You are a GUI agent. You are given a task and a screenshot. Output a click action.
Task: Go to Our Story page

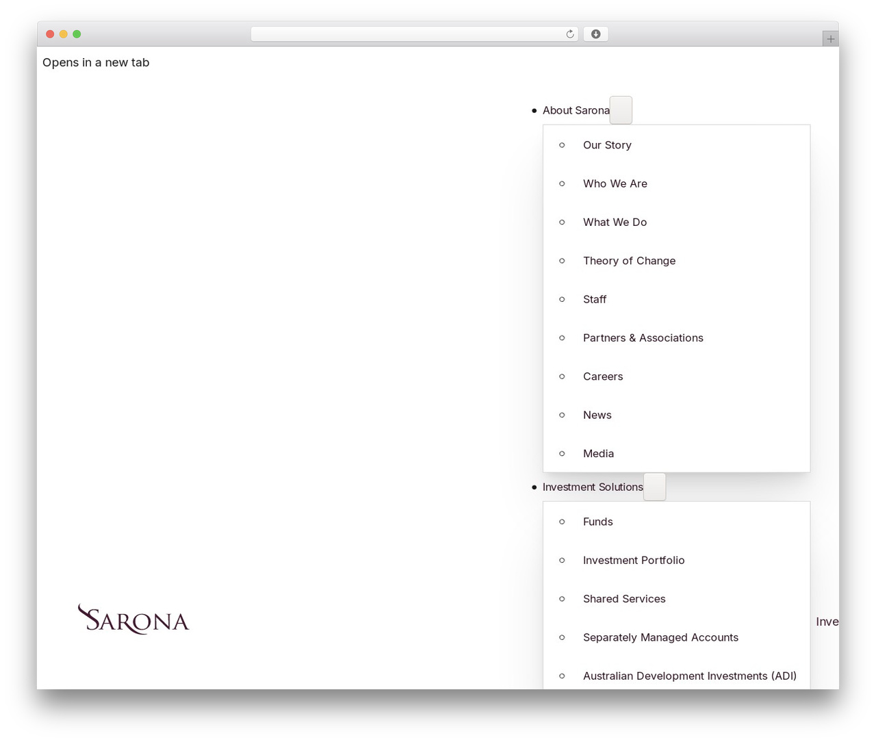pos(607,145)
